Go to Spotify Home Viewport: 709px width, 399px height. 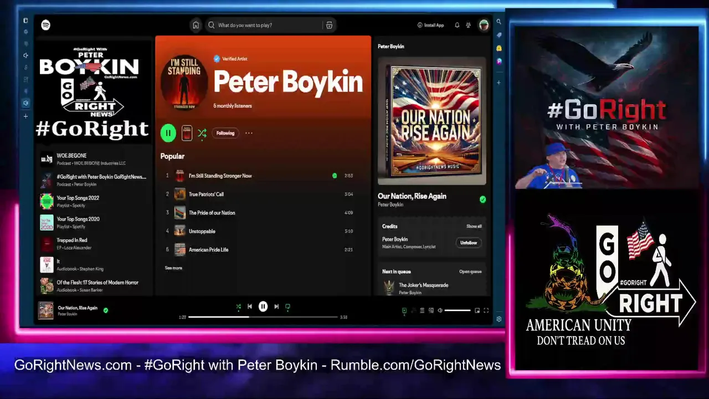[x=196, y=25]
